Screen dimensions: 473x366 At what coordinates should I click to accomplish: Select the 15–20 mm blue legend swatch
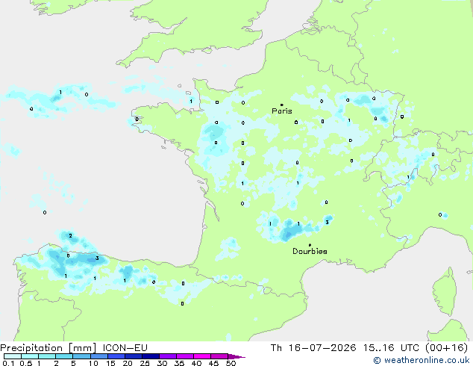pos(116,356)
